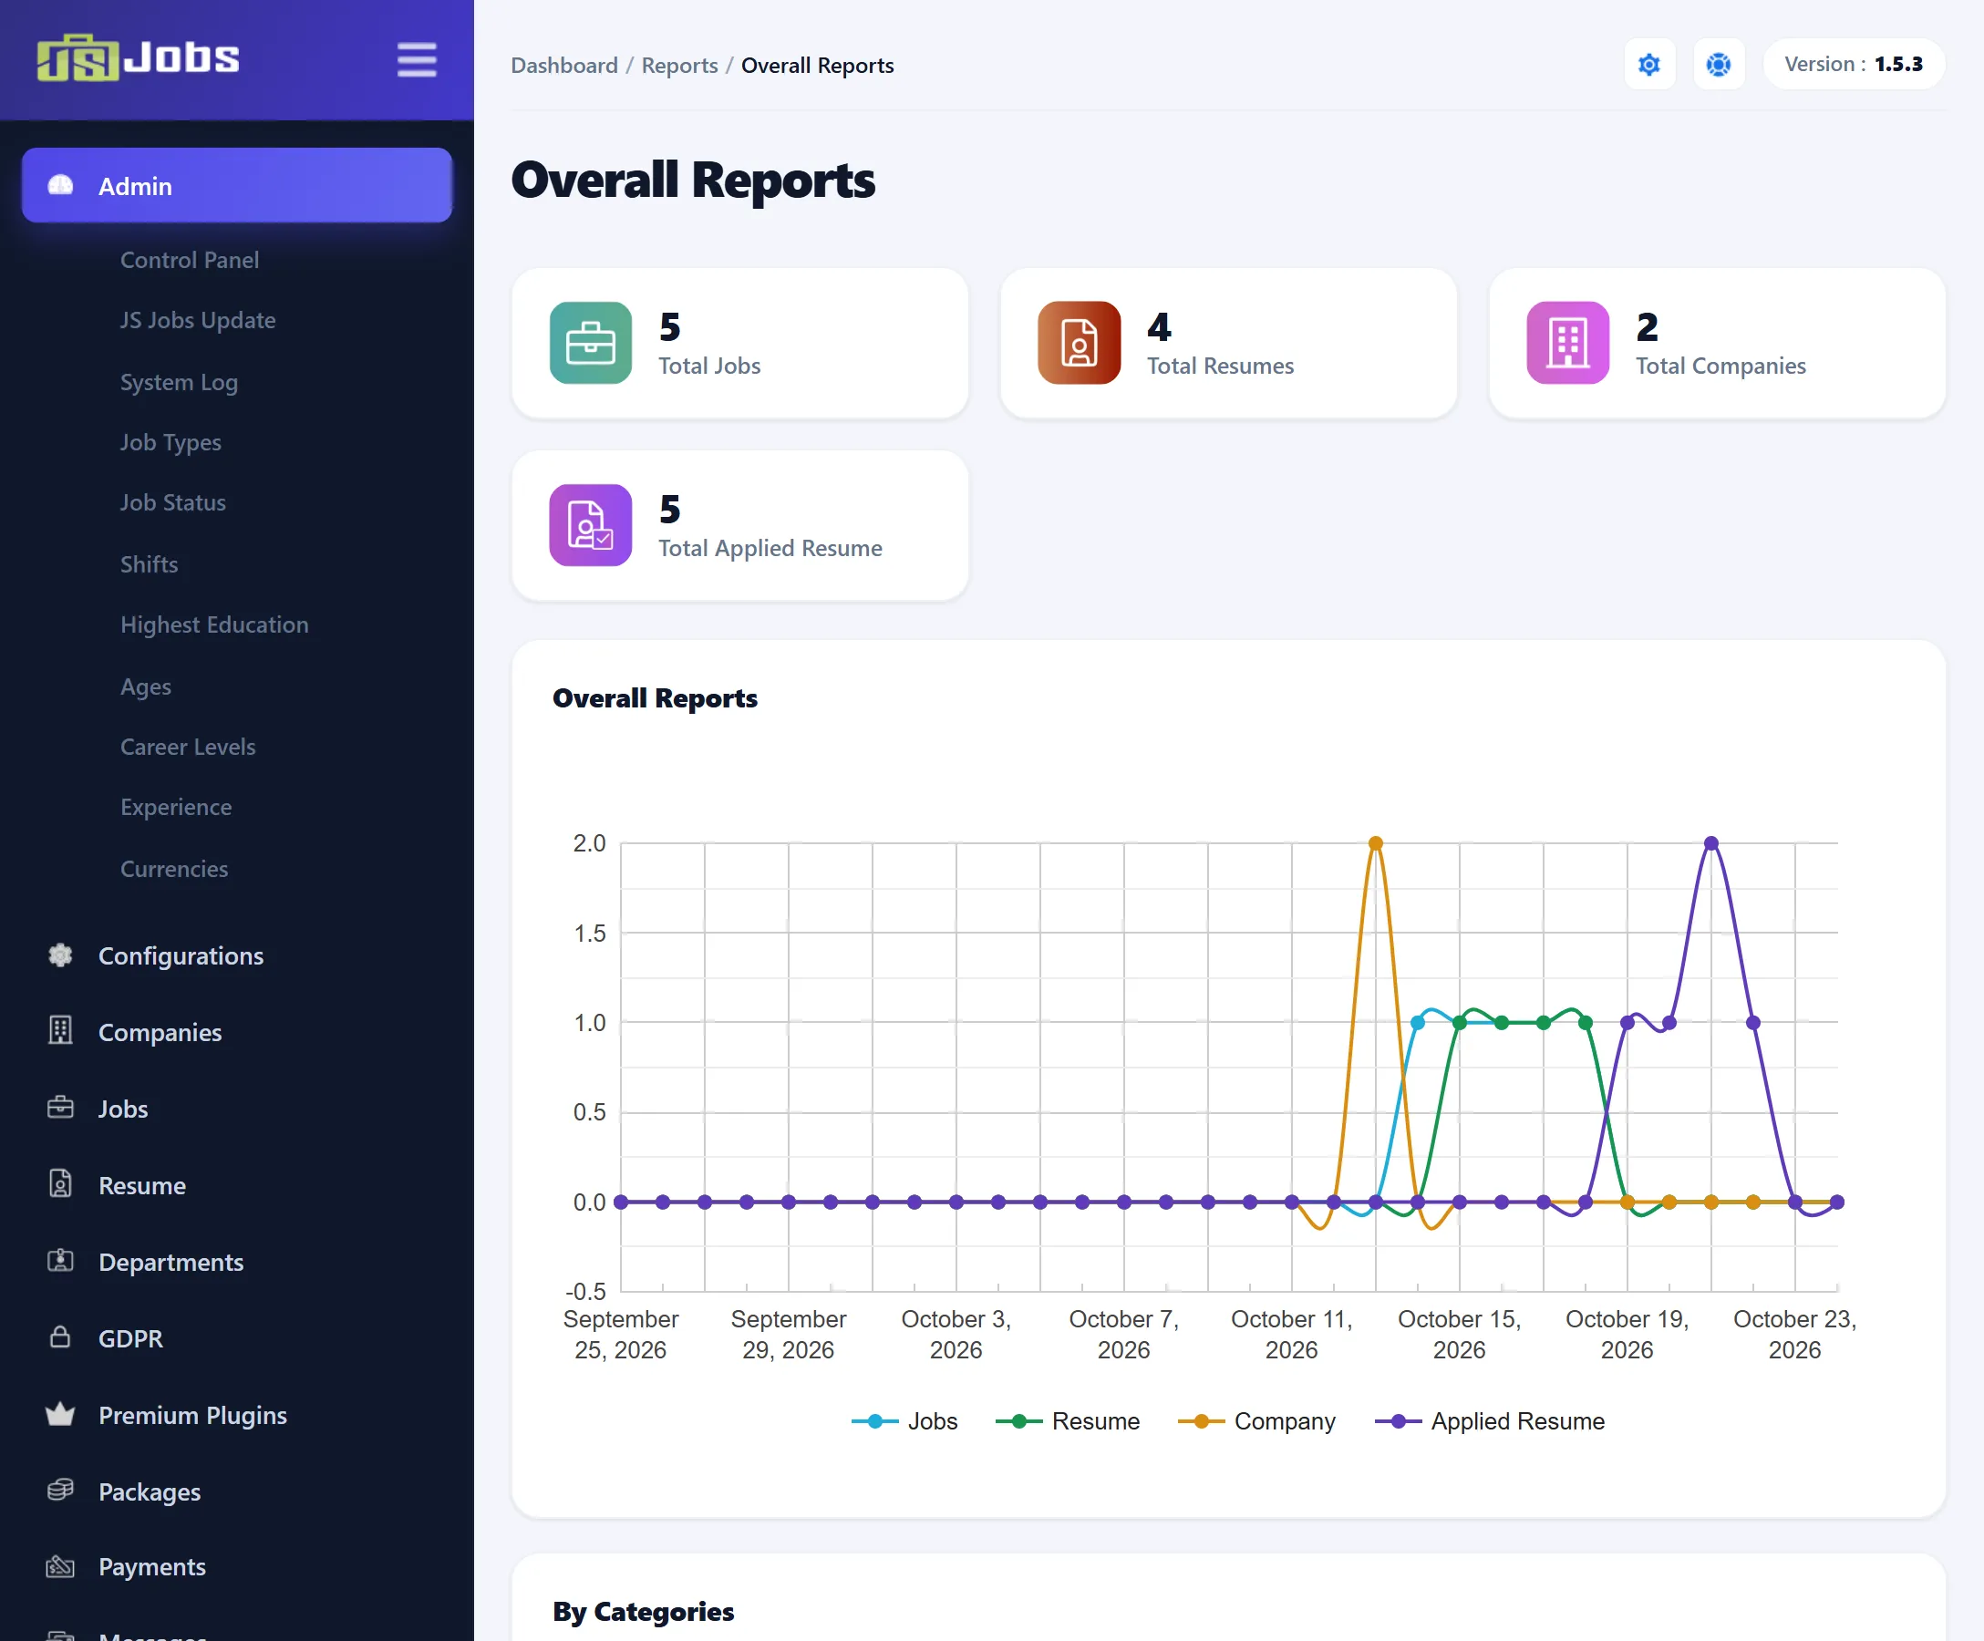Expand the Departments sidebar menu
The height and width of the screenshot is (1641, 1984).
click(x=236, y=1261)
